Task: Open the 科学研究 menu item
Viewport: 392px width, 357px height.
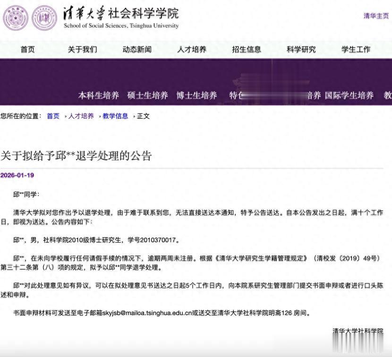Action: pos(301,49)
